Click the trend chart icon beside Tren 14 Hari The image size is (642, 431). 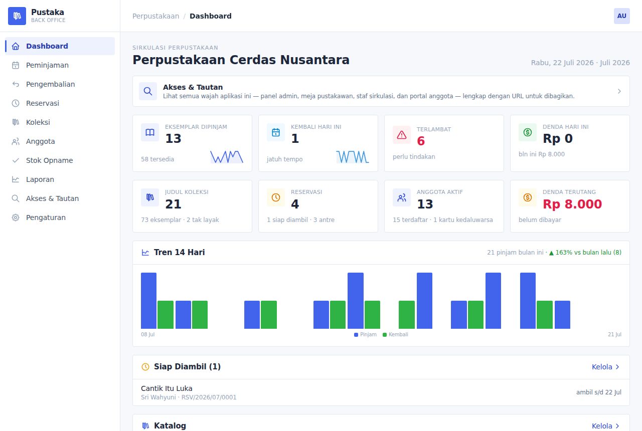click(145, 253)
